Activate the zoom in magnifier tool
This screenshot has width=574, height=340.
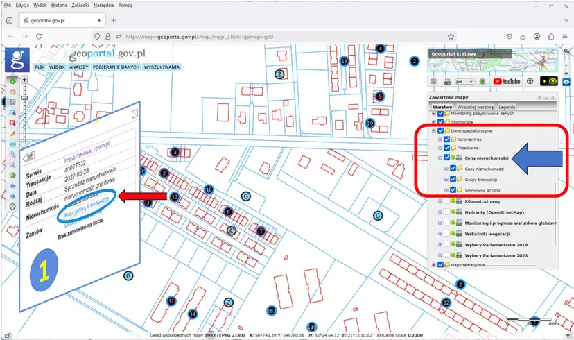pos(12,154)
